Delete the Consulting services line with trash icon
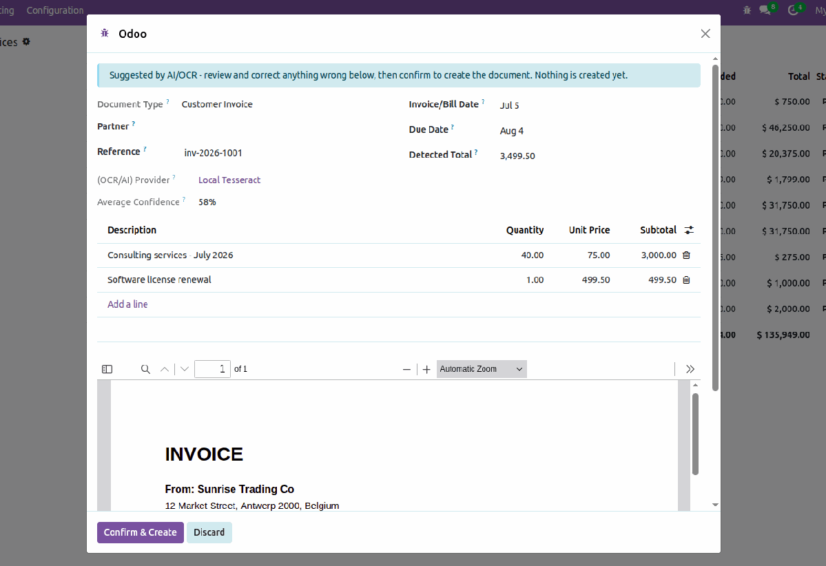This screenshot has width=826, height=566. click(686, 255)
